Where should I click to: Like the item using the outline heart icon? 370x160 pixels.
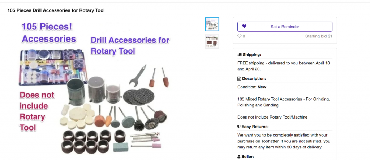click(240, 36)
